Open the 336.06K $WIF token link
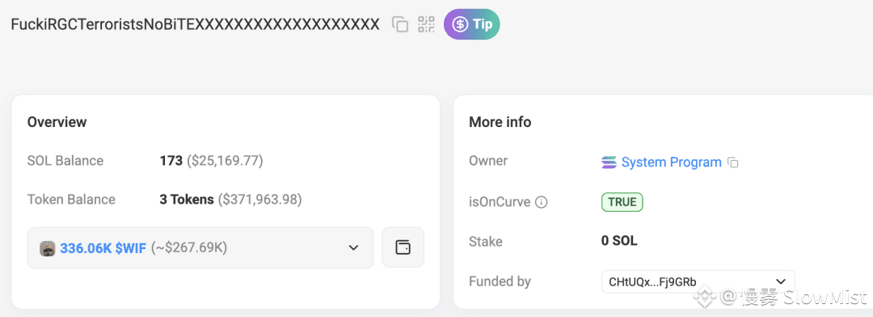 (103, 248)
